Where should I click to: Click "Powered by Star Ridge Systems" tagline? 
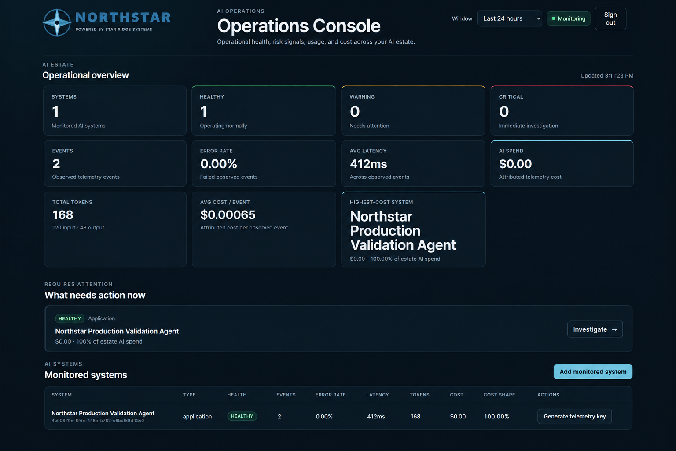[x=114, y=30]
